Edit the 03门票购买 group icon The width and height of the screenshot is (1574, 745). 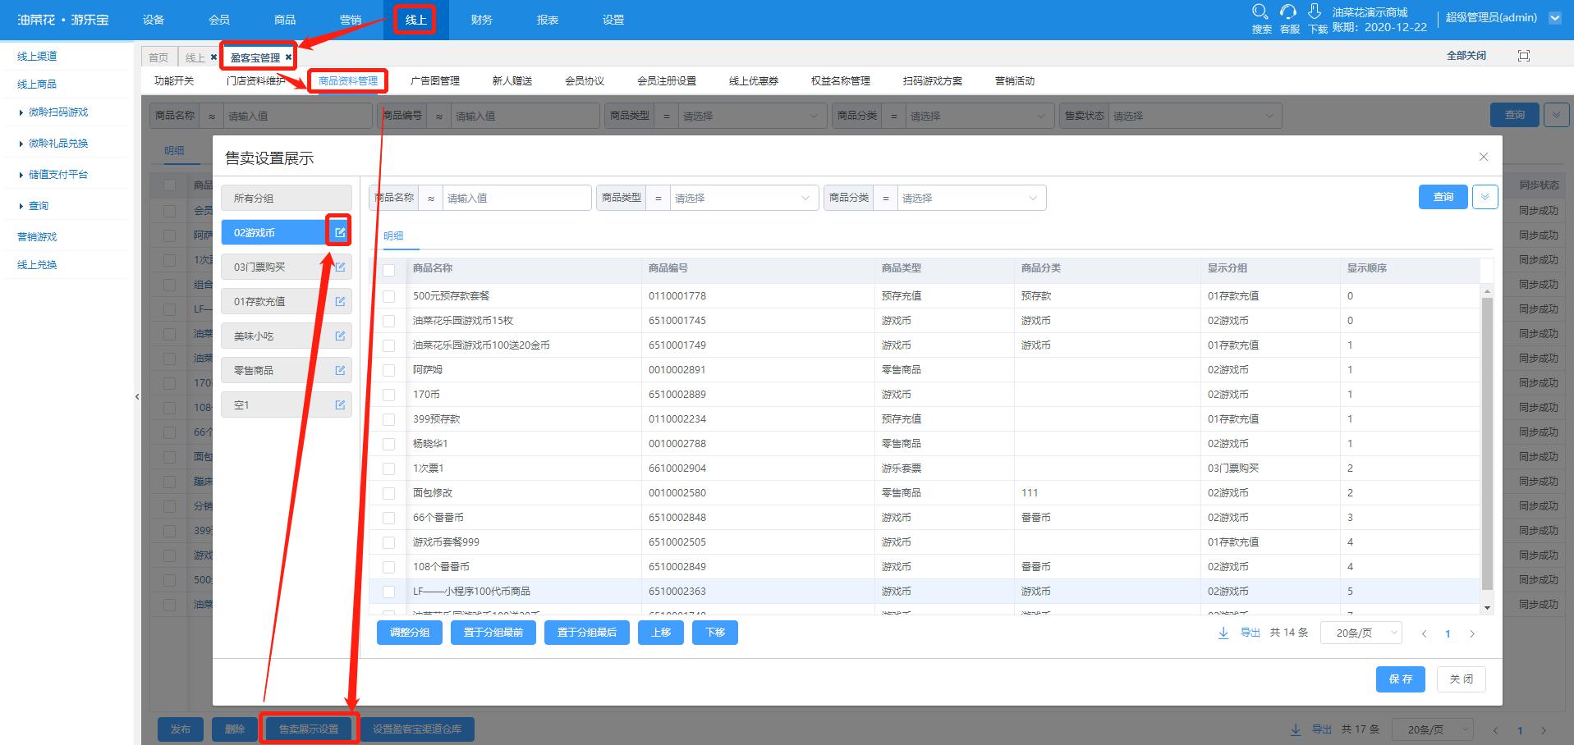(x=340, y=267)
